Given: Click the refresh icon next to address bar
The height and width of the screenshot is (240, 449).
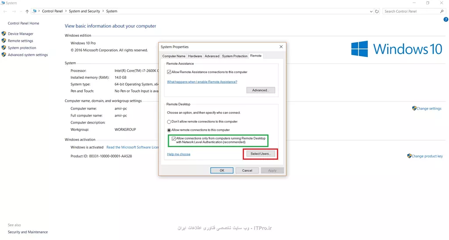Looking at the screenshot, I should click(x=377, y=11).
